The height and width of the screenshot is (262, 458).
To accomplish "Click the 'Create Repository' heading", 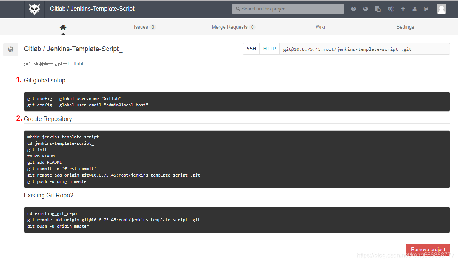I will click(48, 119).
